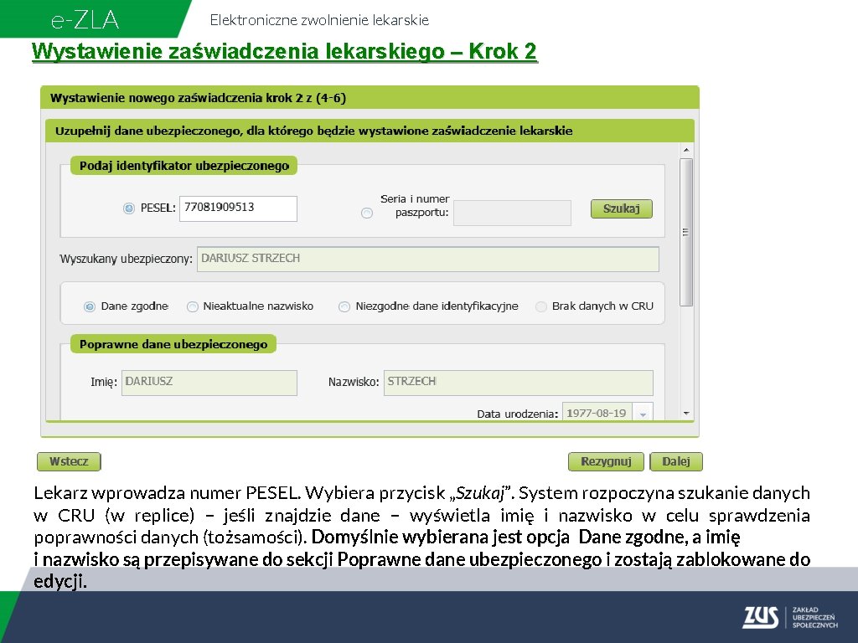Click the Wystawienie zaświadczenia lekarskiego – Krok 2 heading

[285, 51]
